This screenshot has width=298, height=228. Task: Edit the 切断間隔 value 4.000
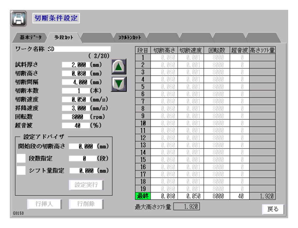[76, 82]
